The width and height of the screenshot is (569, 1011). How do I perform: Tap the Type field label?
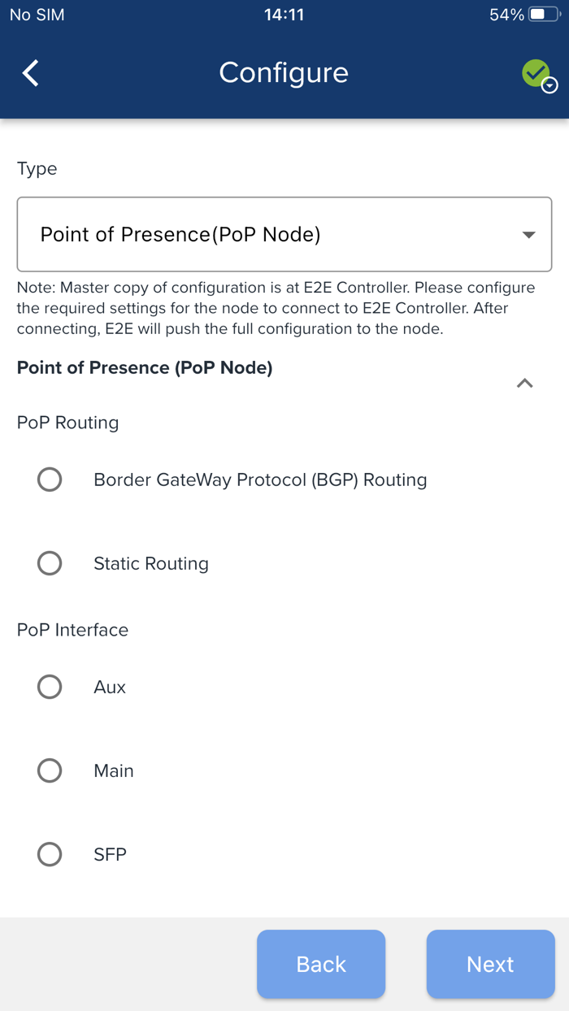[x=37, y=169]
